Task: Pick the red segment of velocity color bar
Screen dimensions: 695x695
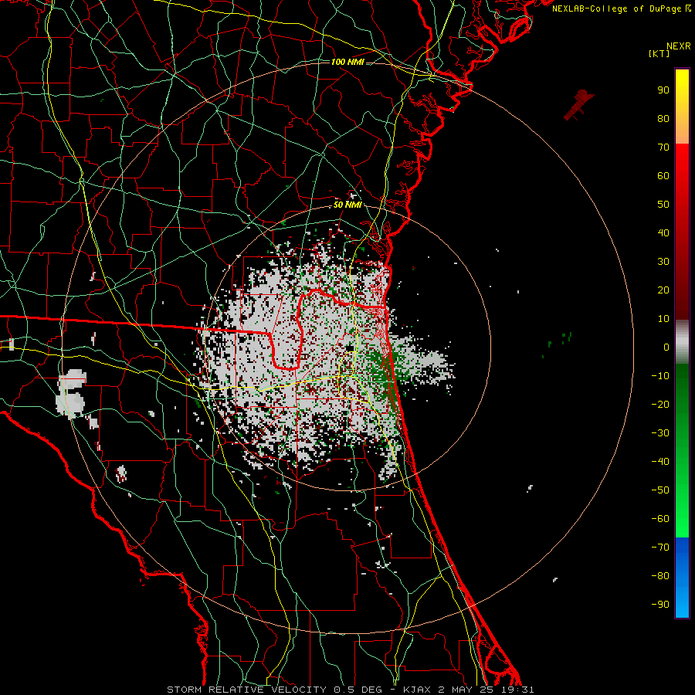Action: [682, 232]
